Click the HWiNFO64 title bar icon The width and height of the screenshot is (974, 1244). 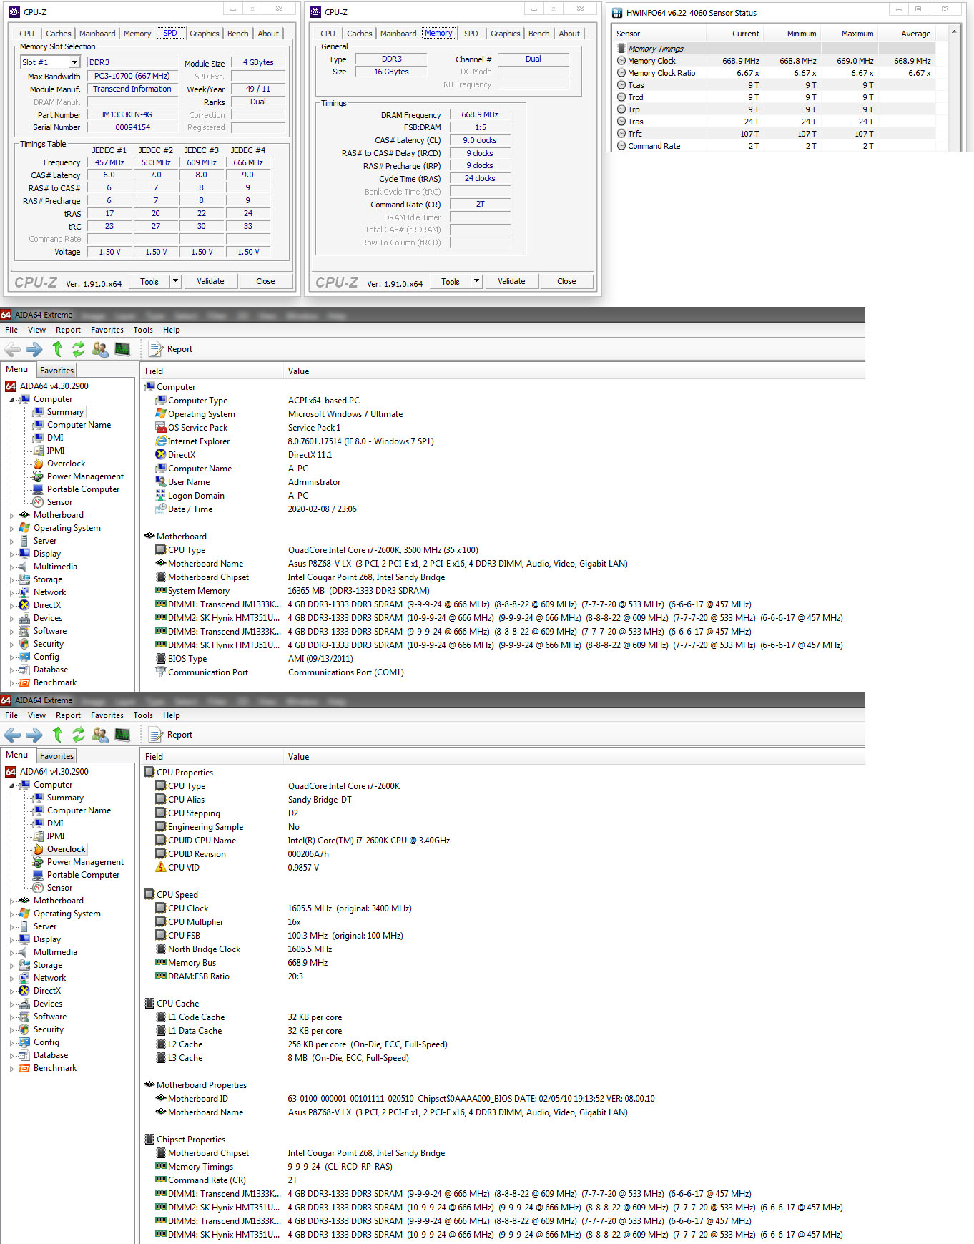(617, 13)
